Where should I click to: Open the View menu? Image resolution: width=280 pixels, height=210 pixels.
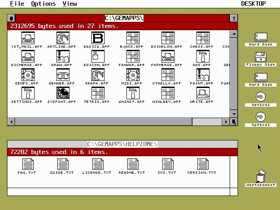tap(70, 3)
